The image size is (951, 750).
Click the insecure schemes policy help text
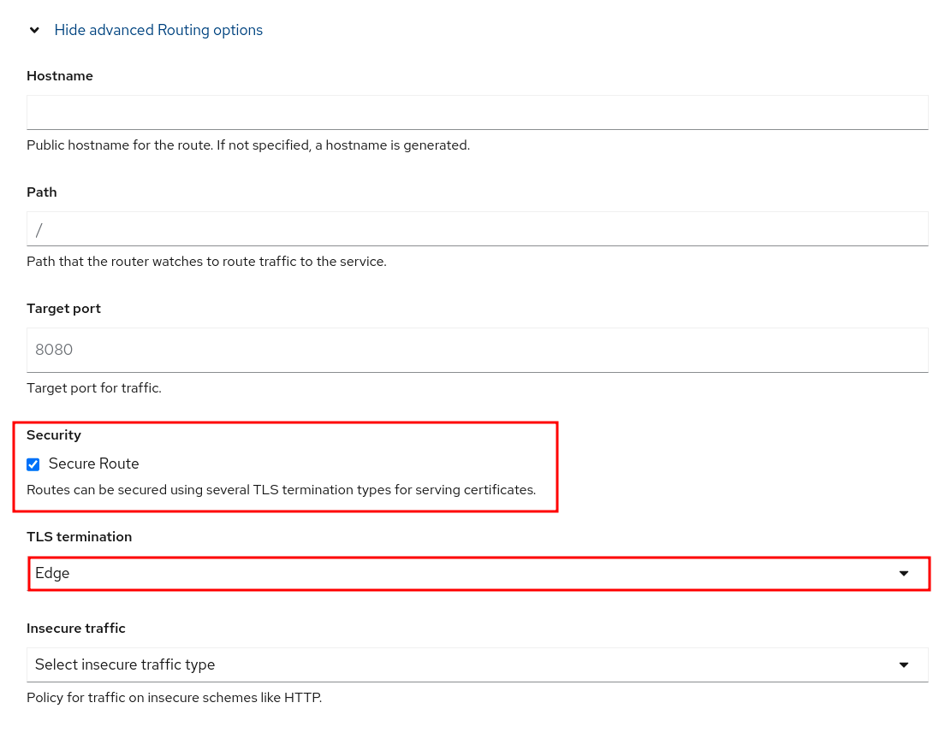point(174,697)
